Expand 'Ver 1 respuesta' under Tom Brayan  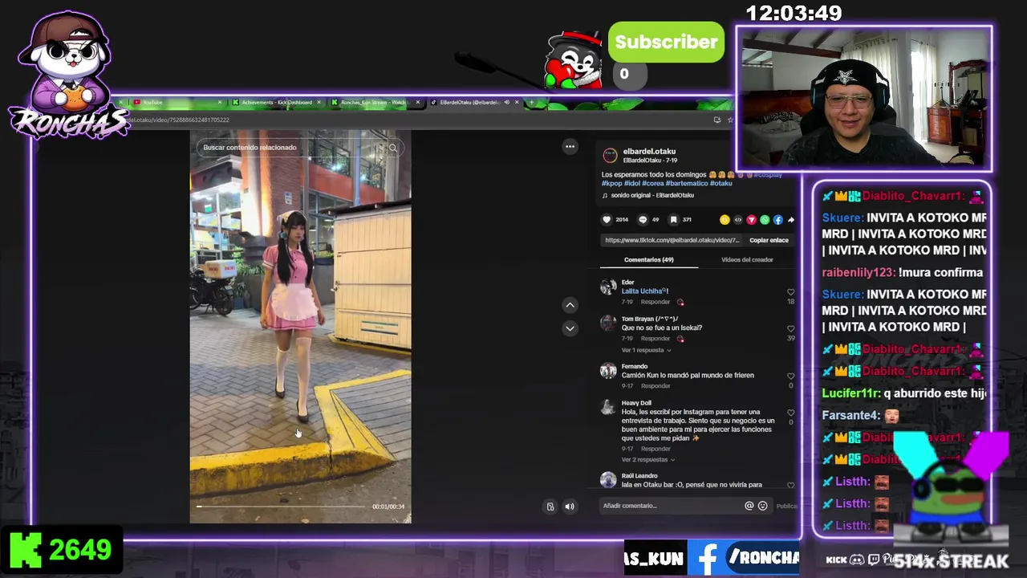coord(646,350)
